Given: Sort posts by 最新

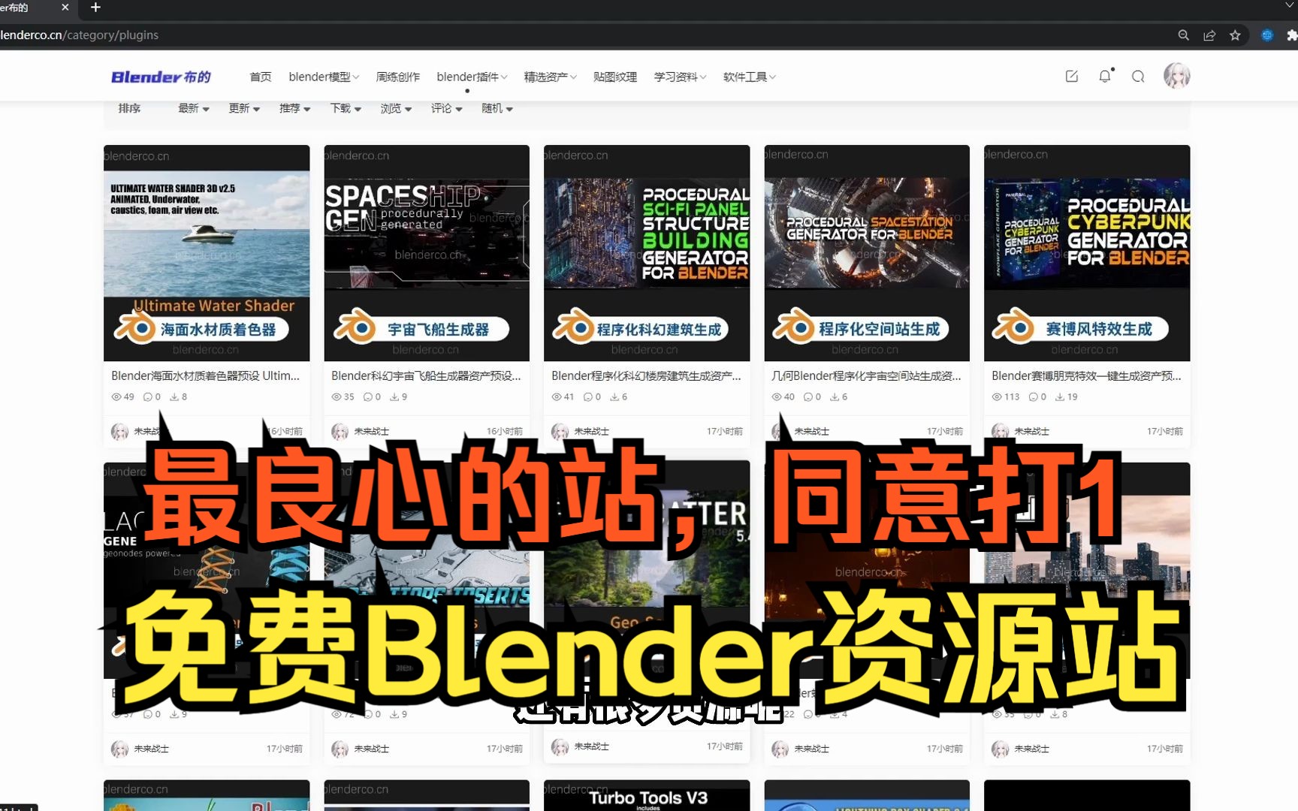Looking at the screenshot, I should [194, 109].
